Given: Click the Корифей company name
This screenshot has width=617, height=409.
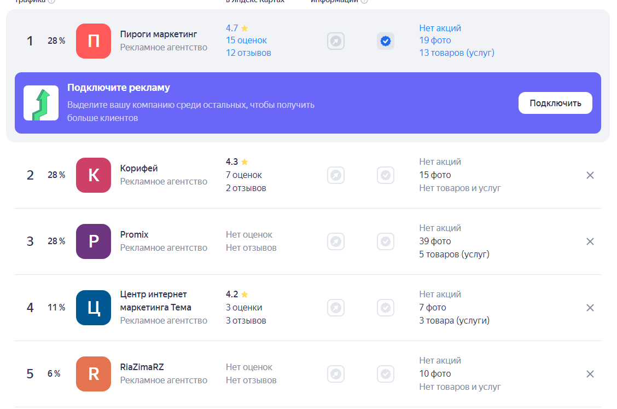Looking at the screenshot, I should pyautogui.click(x=139, y=168).
